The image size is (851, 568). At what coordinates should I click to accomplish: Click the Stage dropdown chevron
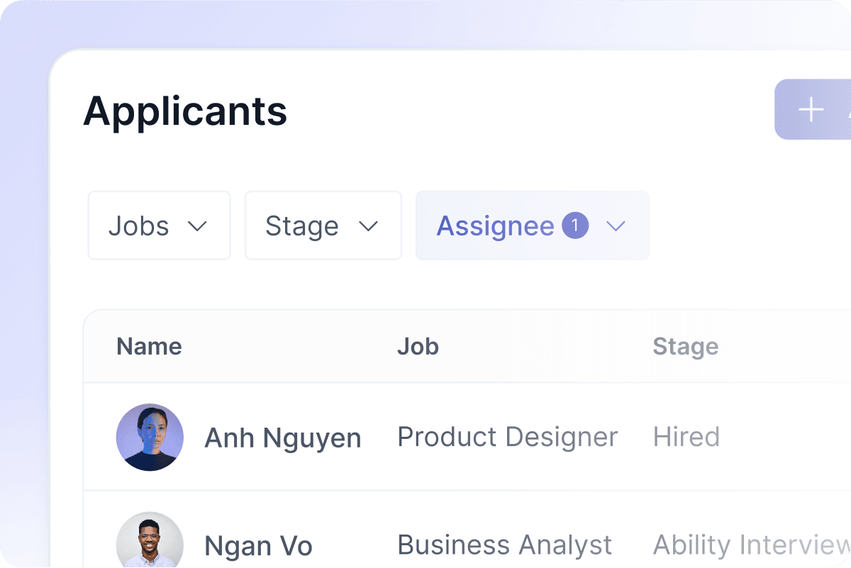click(x=368, y=227)
